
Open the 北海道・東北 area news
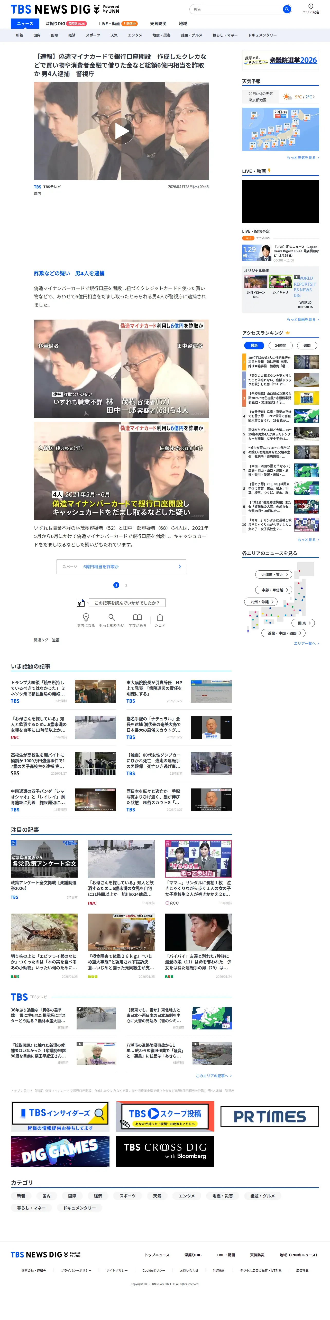click(274, 574)
